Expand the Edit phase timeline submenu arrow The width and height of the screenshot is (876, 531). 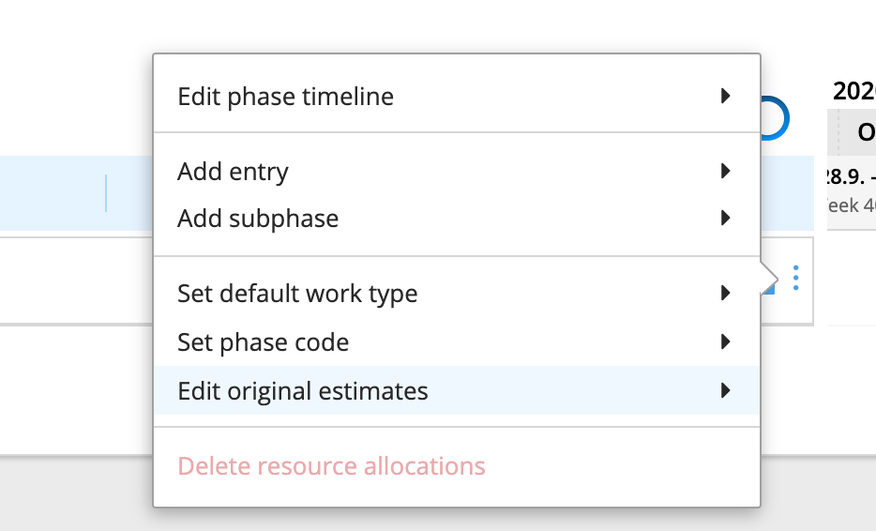pyautogui.click(x=725, y=96)
